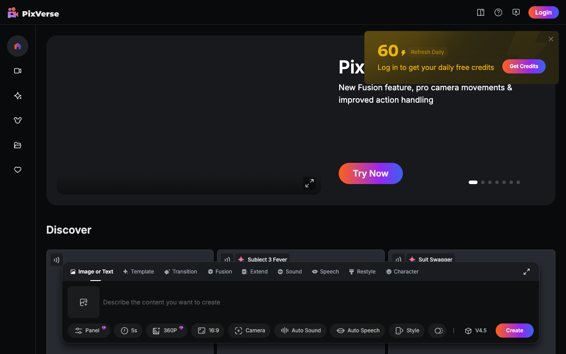Expand the creation panel with the arrows icon
566x354 pixels.
tap(527, 272)
